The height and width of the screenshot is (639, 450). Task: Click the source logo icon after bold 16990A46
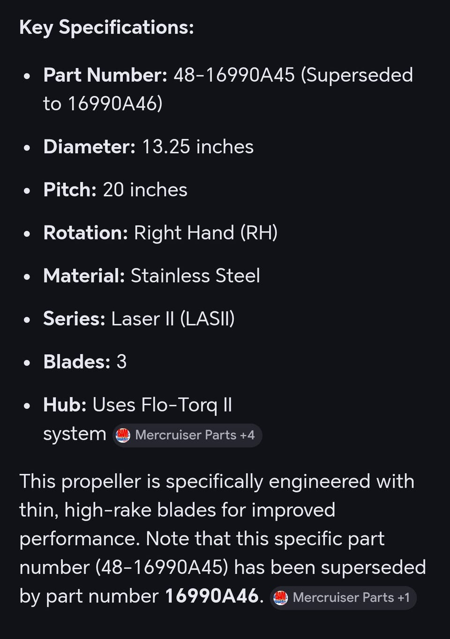(x=280, y=597)
